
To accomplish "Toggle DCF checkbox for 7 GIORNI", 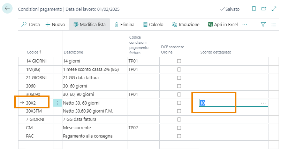I will click(x=179, y=119).
